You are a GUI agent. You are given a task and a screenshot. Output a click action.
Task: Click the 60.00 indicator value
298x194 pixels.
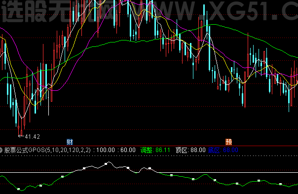(128, 150)
